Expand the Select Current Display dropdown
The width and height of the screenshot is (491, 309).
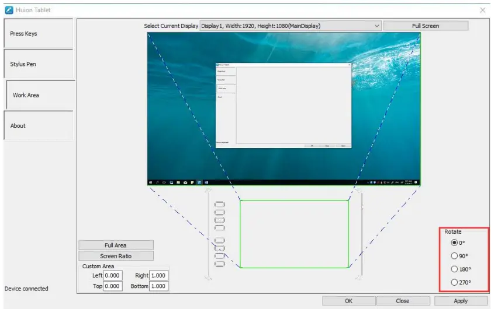click(x=376, y=26)
